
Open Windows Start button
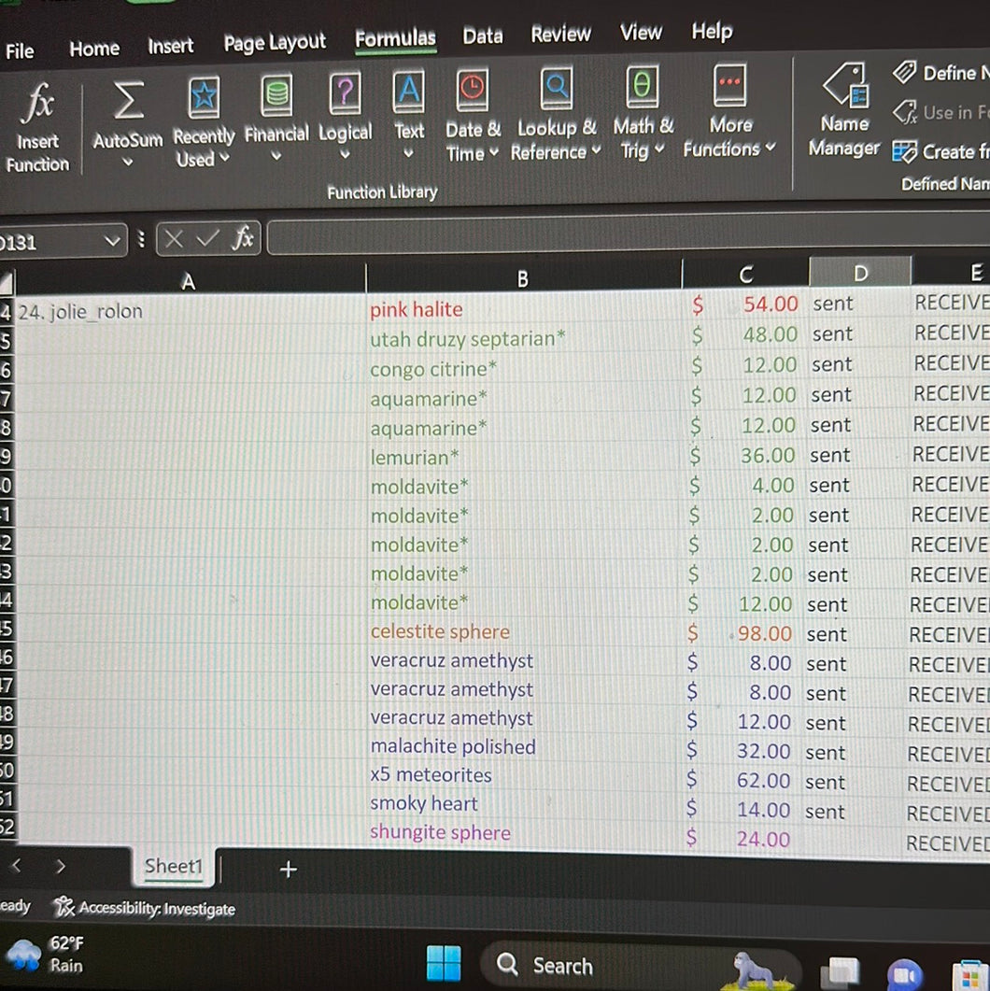pyautogui.click(x=444, y=963)
